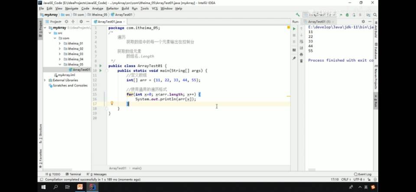Click the yellow intention lightbulb

(x=112, y=103)
